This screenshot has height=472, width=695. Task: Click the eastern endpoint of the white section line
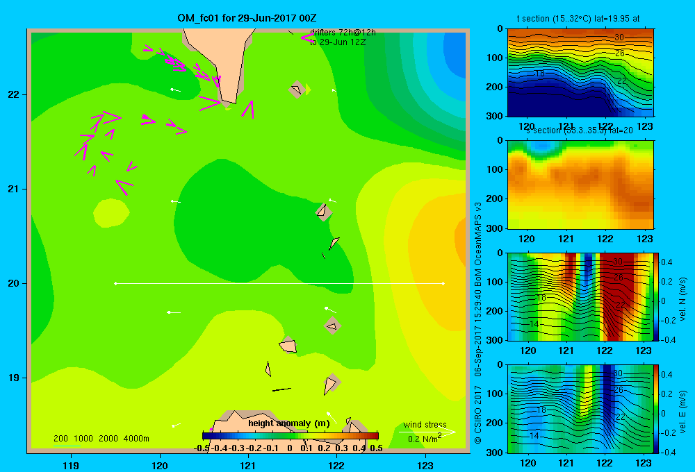pyautogui.click(x=443, y=283)
